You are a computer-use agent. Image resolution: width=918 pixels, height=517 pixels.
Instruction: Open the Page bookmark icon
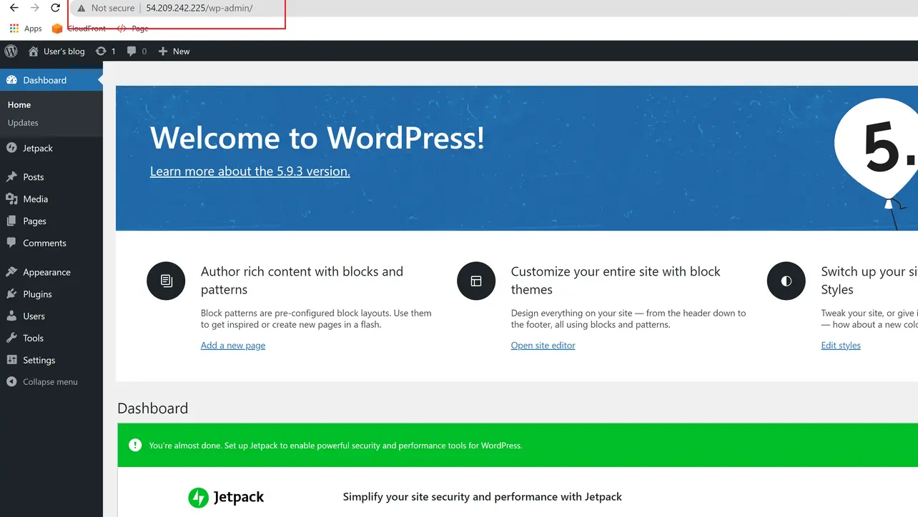point(122,29)
